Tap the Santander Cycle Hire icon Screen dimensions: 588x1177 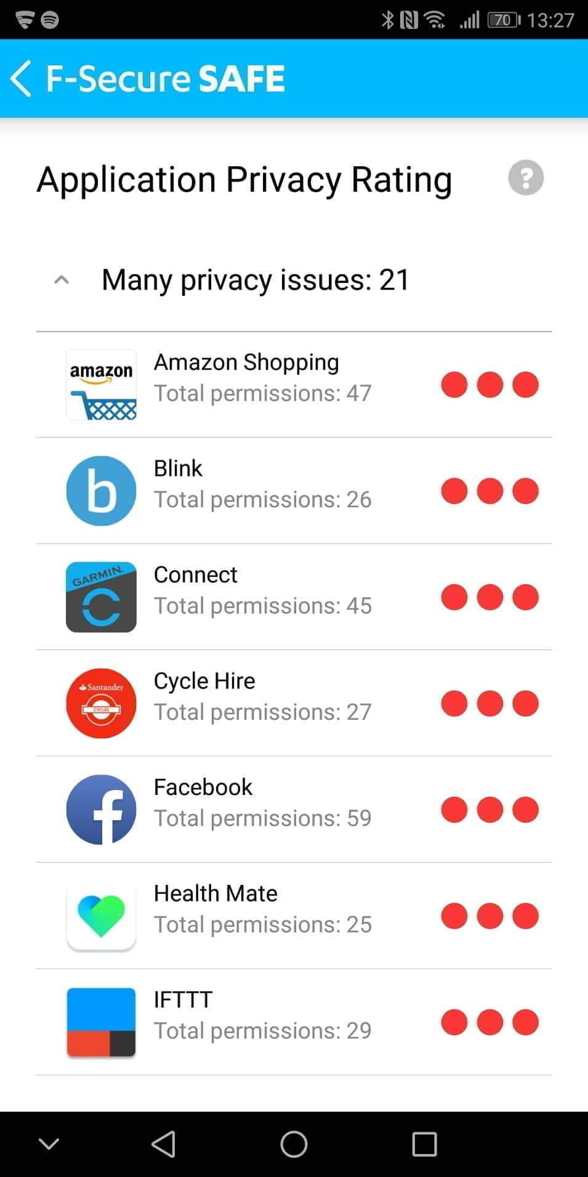101,704
